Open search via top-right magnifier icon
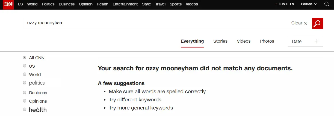This screenshot has width=334, height=116. [327, 4]
